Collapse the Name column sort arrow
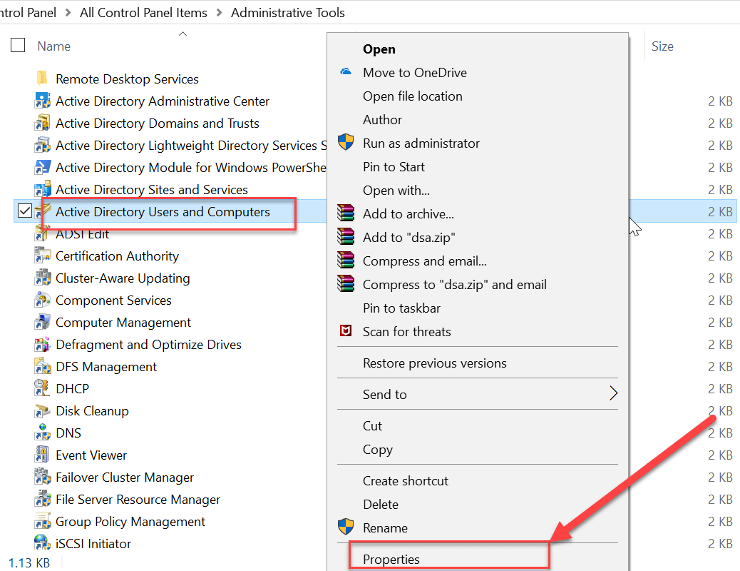This screenshot has width=740, height=571. point(182,33)
